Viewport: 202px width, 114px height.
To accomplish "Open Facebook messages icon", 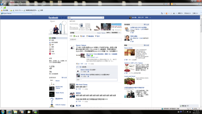I will click(x=63, y=18).
